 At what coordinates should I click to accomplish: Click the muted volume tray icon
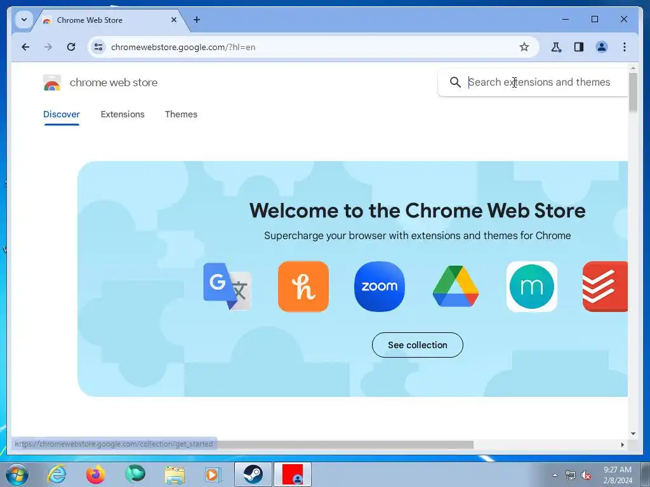[586, 476]
